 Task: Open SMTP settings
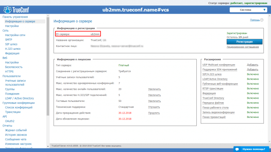[x=9, y=40]
